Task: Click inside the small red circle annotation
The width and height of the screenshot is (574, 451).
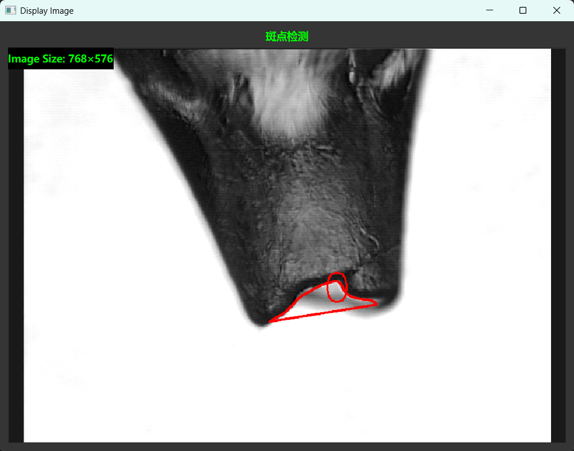Action: pos(337,288)
